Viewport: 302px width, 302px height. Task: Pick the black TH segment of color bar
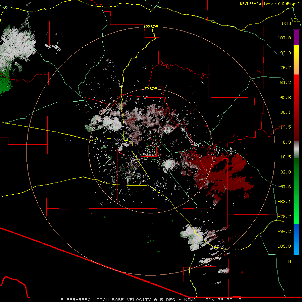[x=296, y=261]
